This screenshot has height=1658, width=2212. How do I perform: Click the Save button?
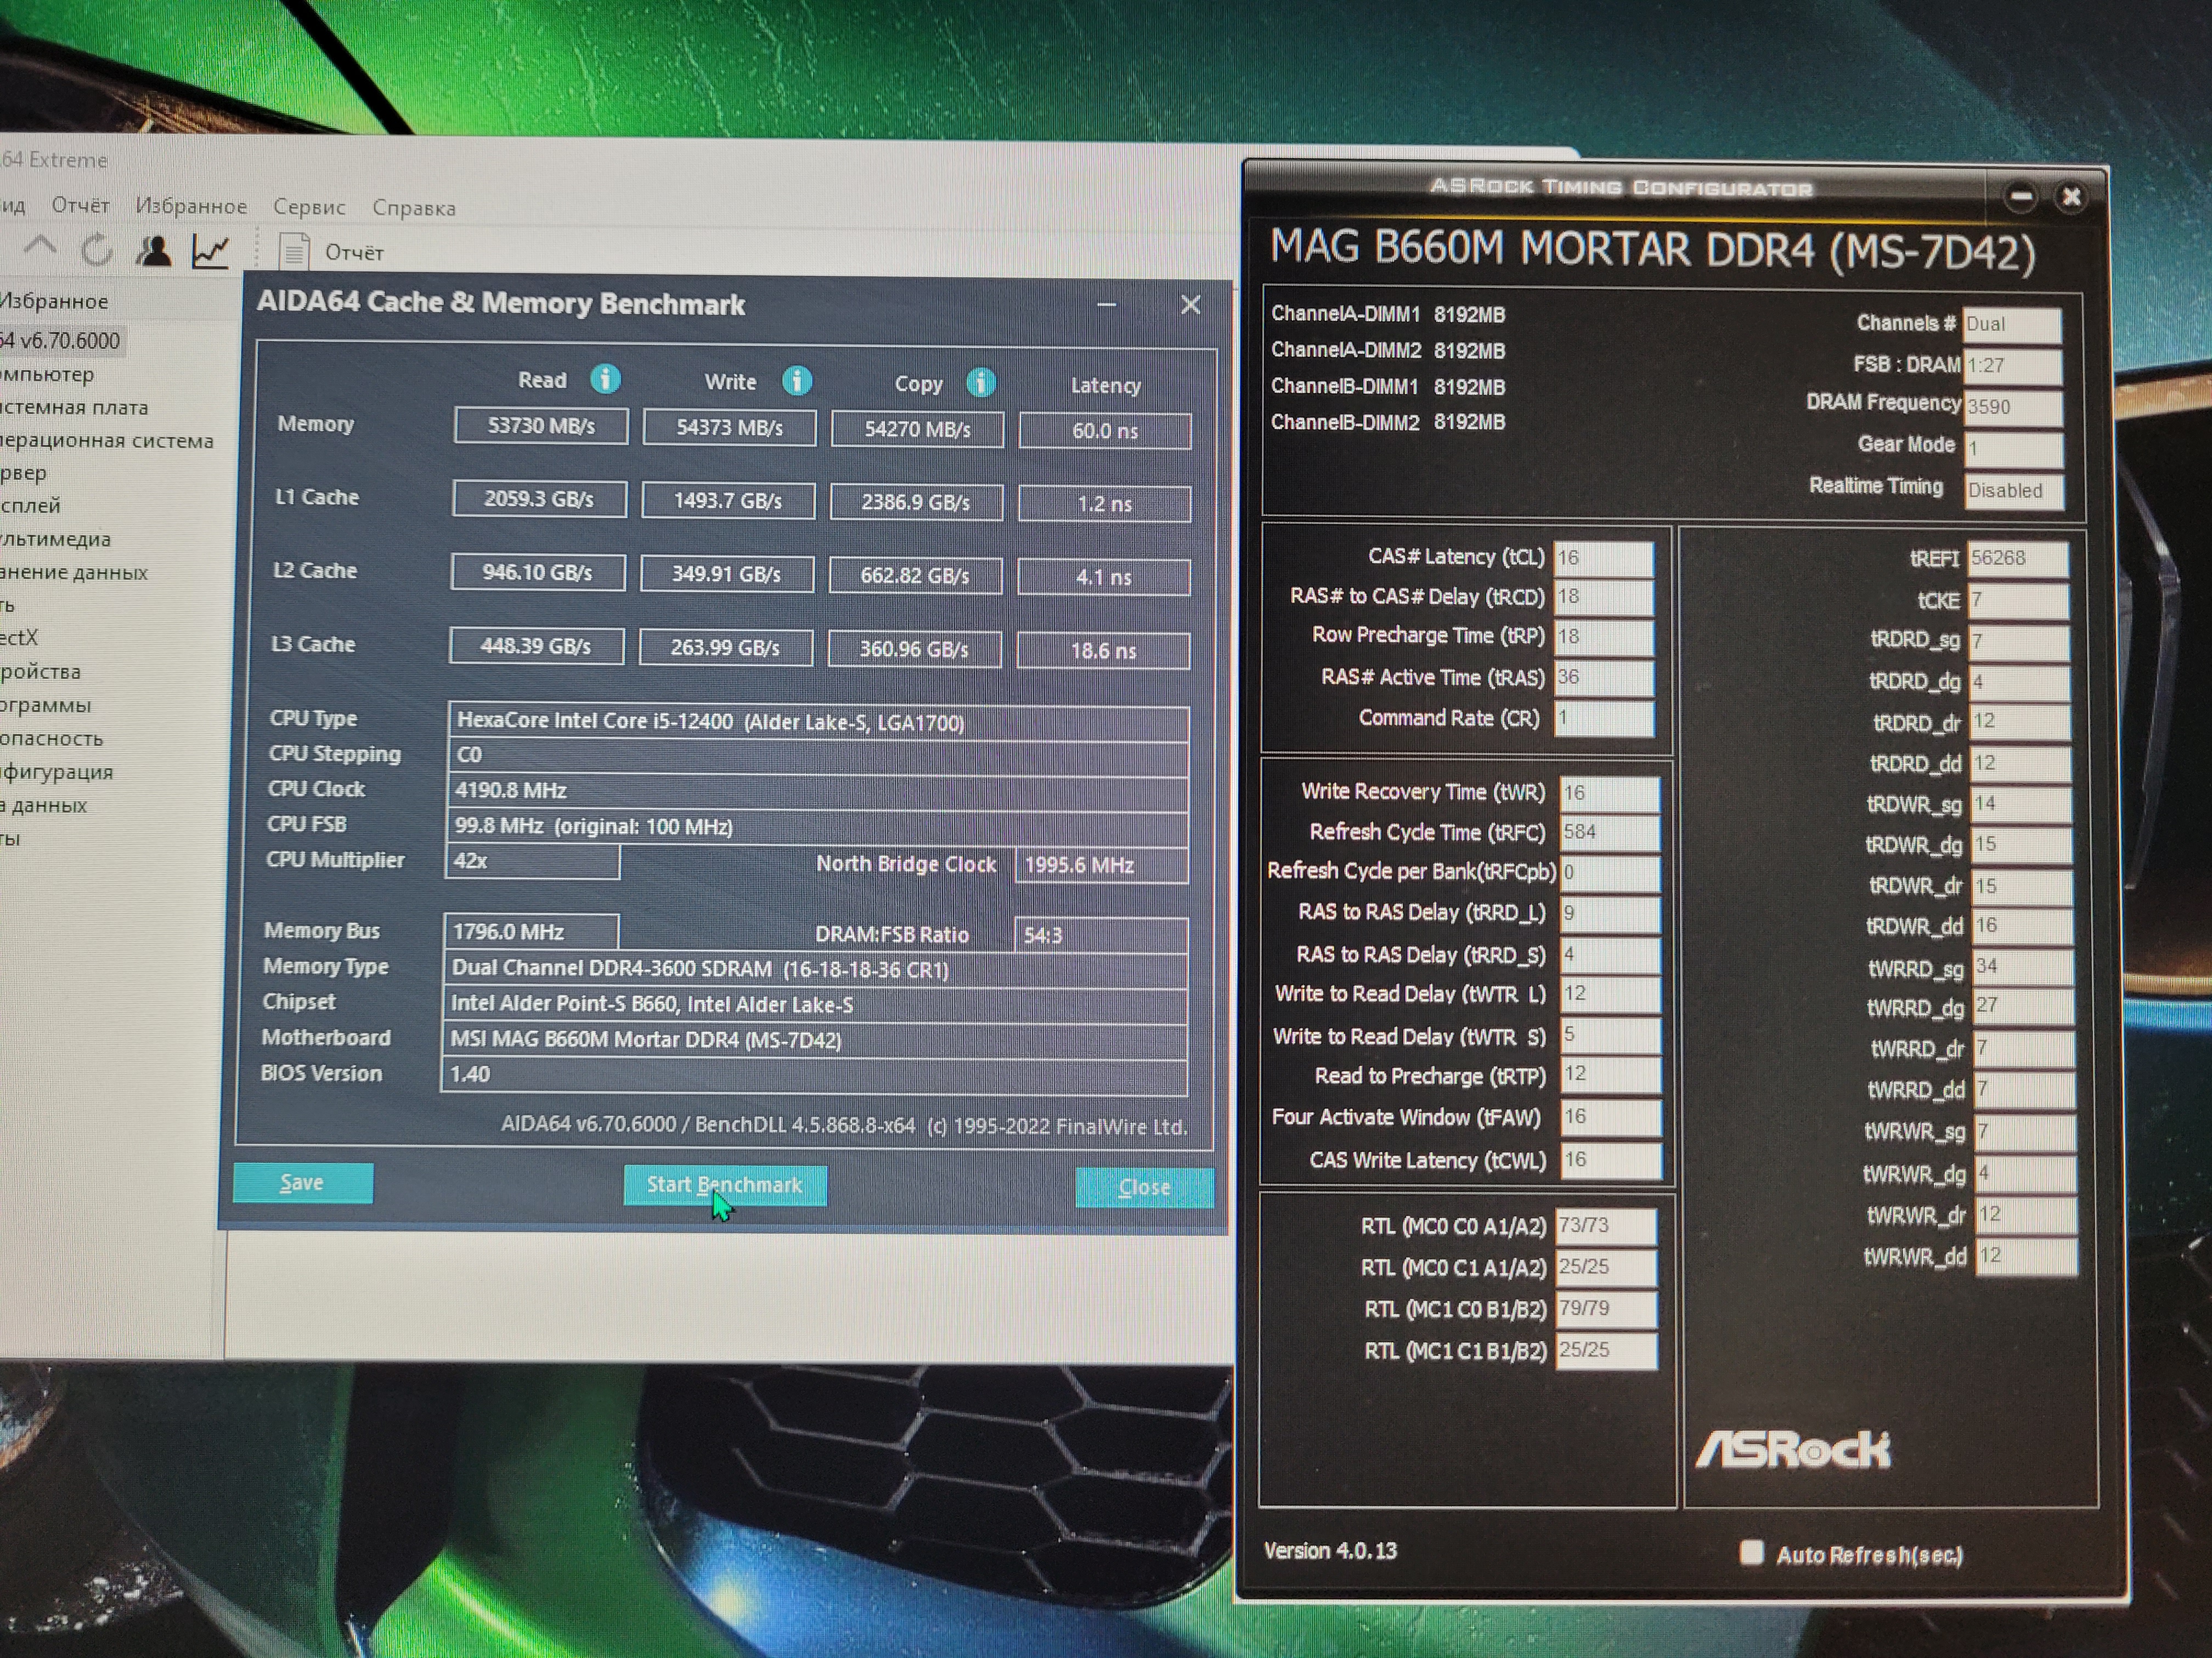(x=302, y=1183)
